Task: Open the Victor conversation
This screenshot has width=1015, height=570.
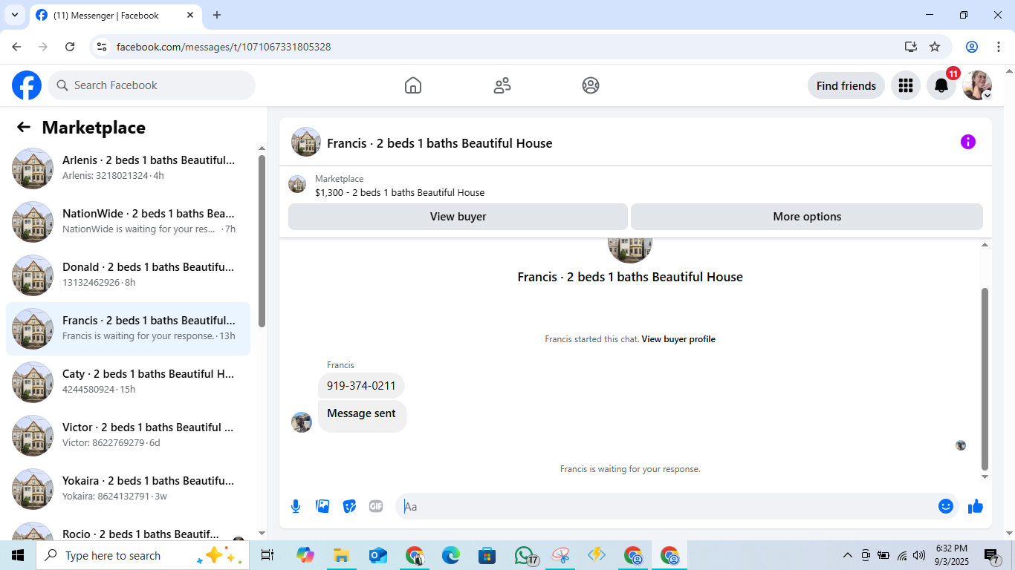Action: 128,436
